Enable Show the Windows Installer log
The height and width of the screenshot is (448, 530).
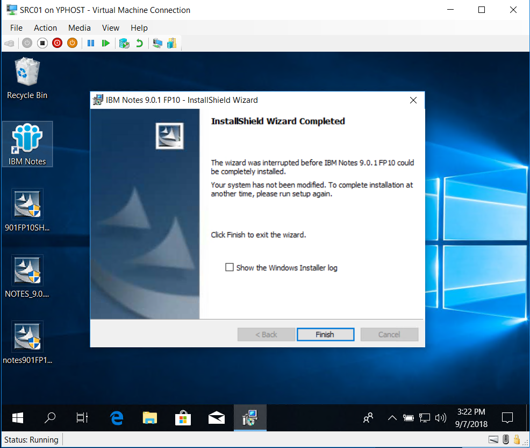230,268
